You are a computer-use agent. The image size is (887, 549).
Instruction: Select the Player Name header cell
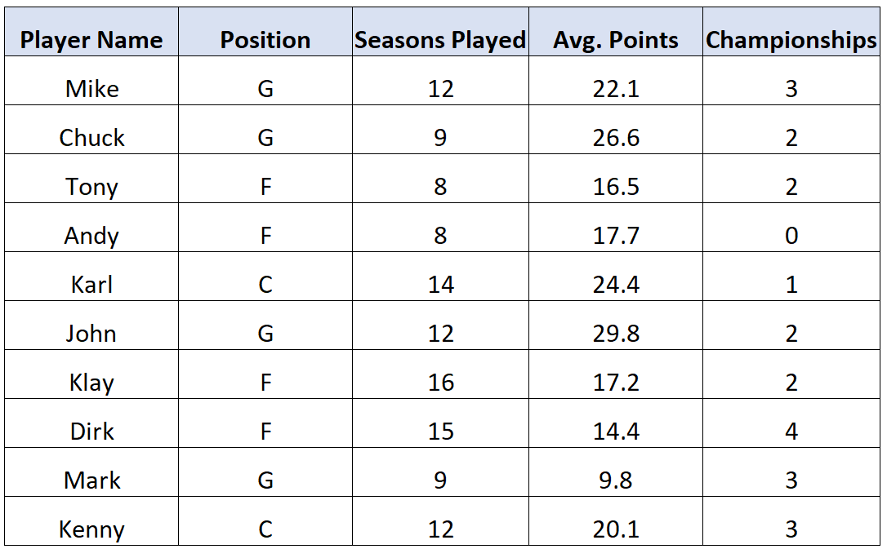pos(91,32)
